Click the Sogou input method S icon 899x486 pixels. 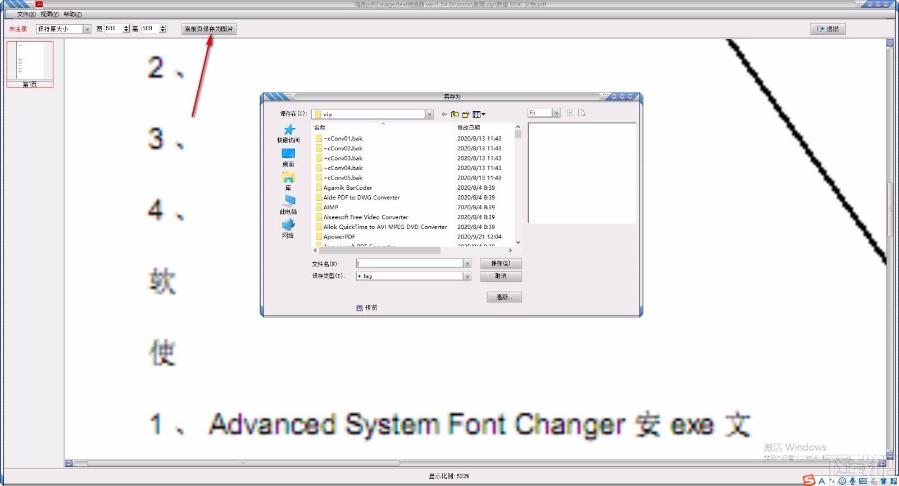click(809, 480)
